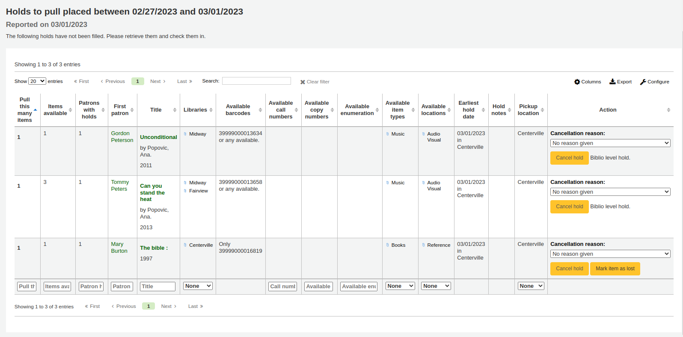The height and width of the screenshot is (337, 683).
Task: Open patron Gordon Peterson link
Action: point(122,137)
